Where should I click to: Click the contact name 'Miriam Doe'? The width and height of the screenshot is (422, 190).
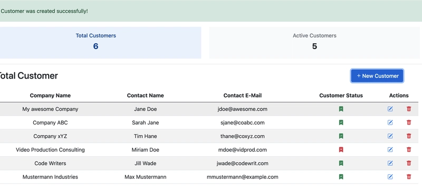point(146,150)
